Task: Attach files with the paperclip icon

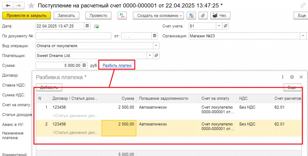Action: tap(203, 16)
